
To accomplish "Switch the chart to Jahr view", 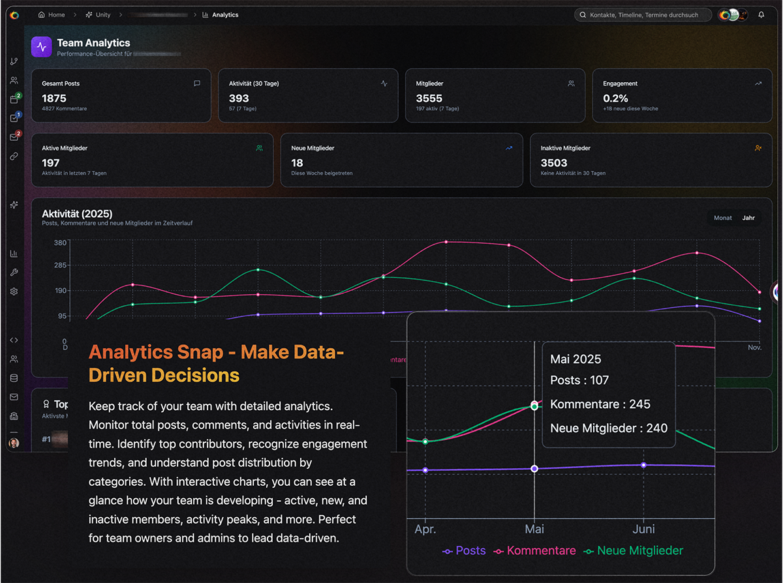I will tap(748, 218).
